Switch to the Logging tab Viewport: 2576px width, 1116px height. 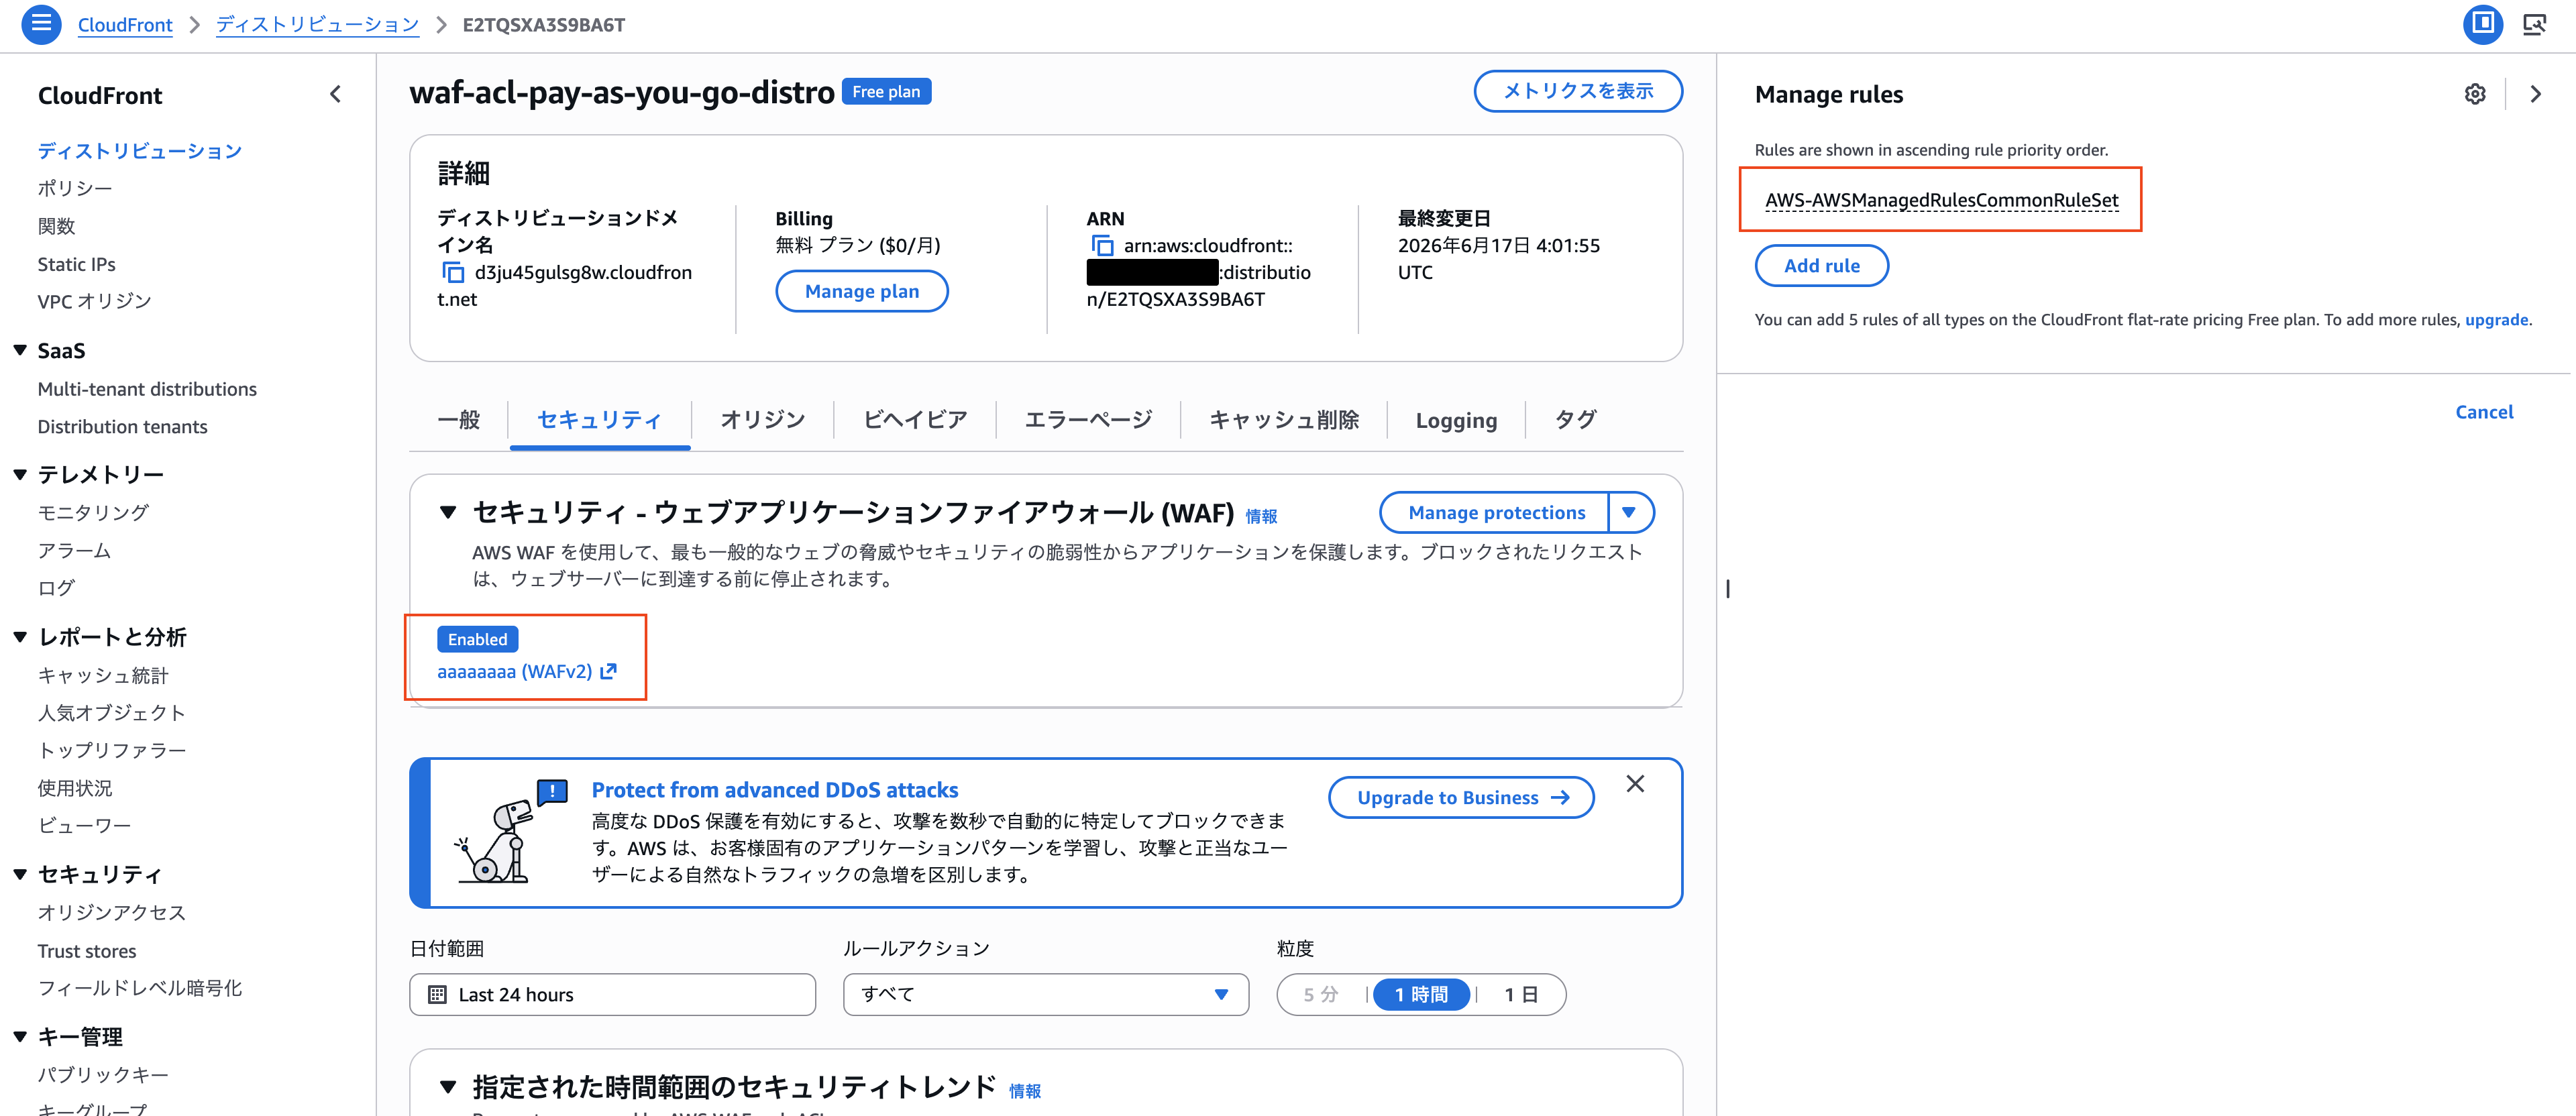coord(1456,420)
